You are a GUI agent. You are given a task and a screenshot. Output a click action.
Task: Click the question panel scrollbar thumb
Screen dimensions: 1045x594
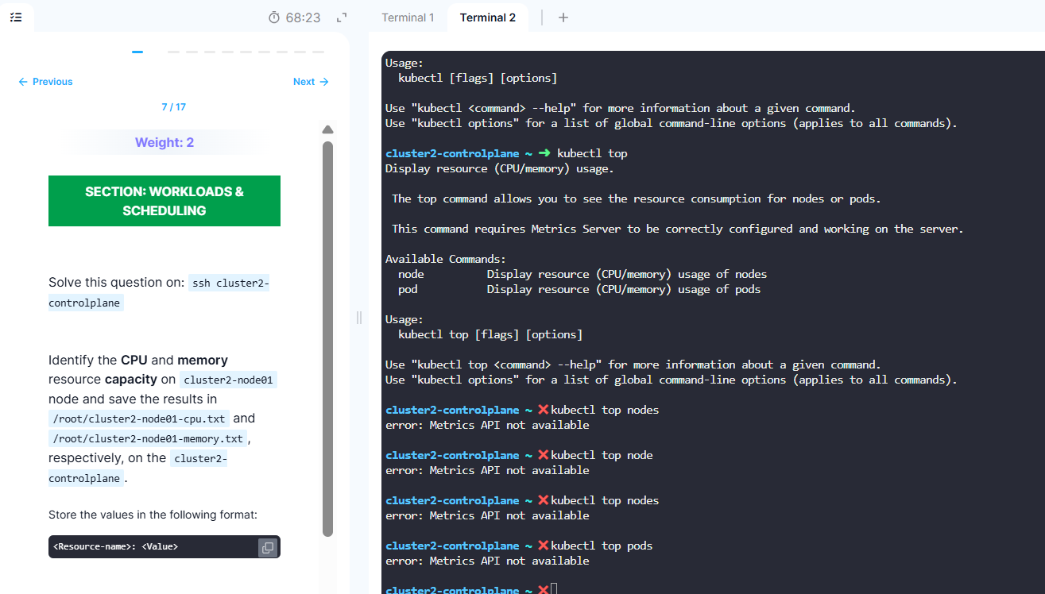[327, 338]
